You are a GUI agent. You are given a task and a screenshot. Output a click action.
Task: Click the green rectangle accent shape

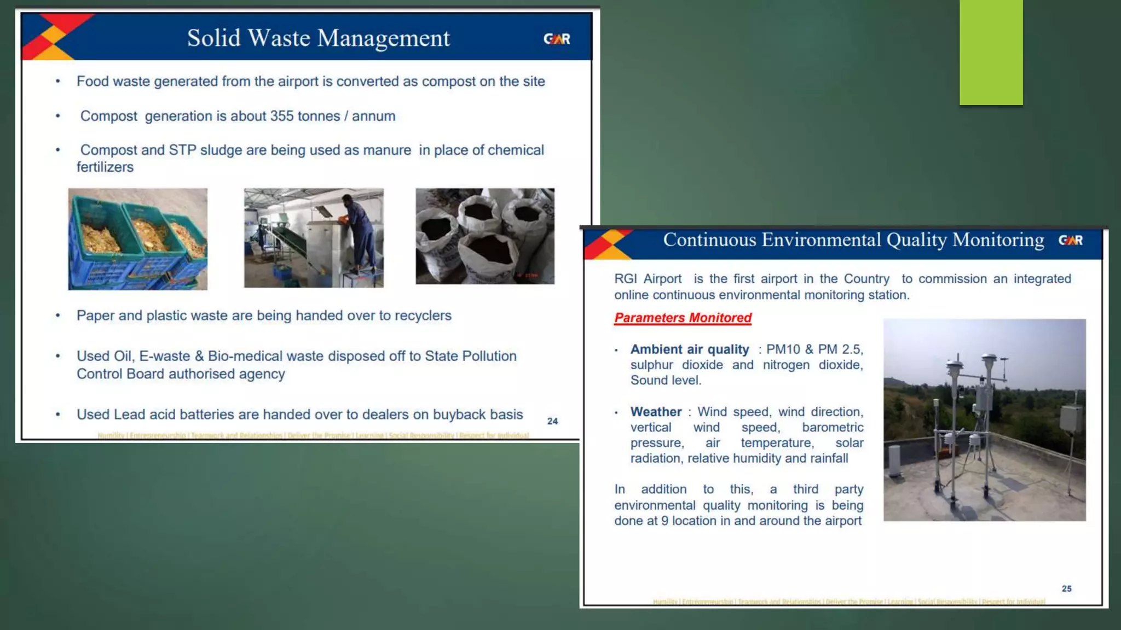991,52
